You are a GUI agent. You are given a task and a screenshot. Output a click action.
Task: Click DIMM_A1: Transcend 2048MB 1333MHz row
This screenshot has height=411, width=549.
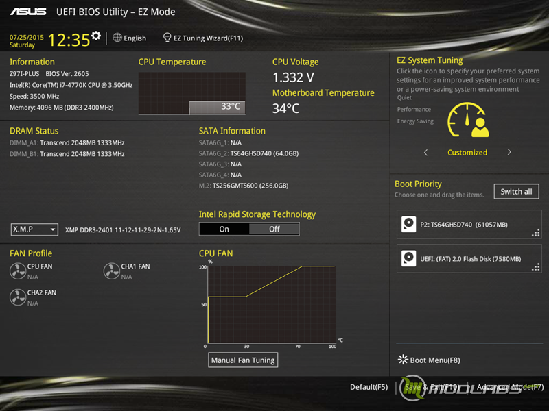point(67,142)
